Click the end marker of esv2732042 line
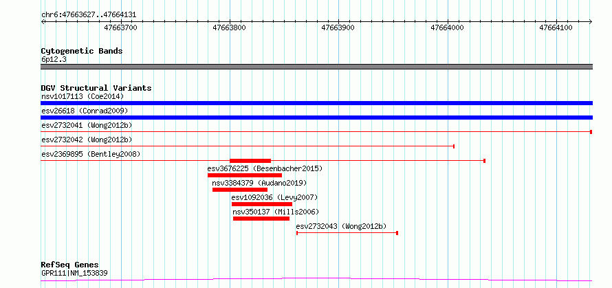Image resolution: width=612 pixels, height=288 pixels. [x=454, y=146]
